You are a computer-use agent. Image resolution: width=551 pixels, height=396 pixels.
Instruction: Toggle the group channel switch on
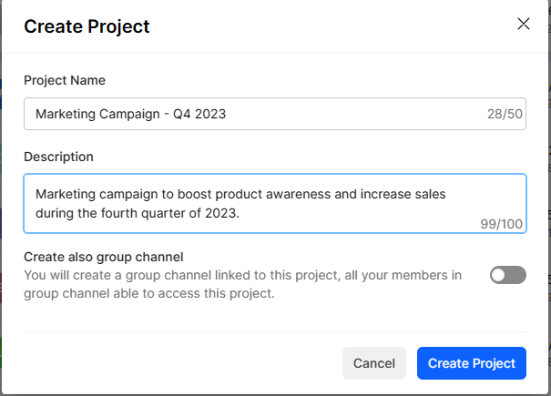coord(507,275)
